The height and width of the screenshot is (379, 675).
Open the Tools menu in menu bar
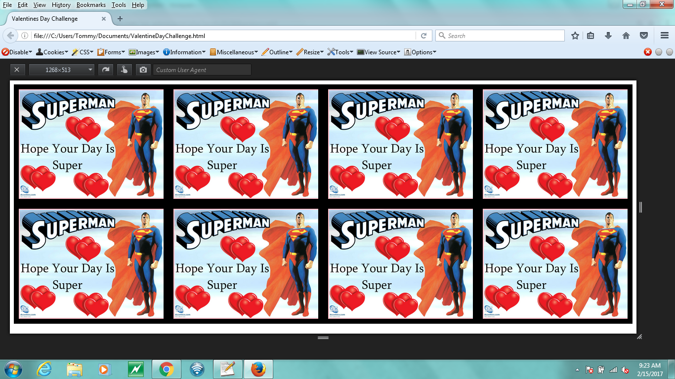tap(119, 5)
